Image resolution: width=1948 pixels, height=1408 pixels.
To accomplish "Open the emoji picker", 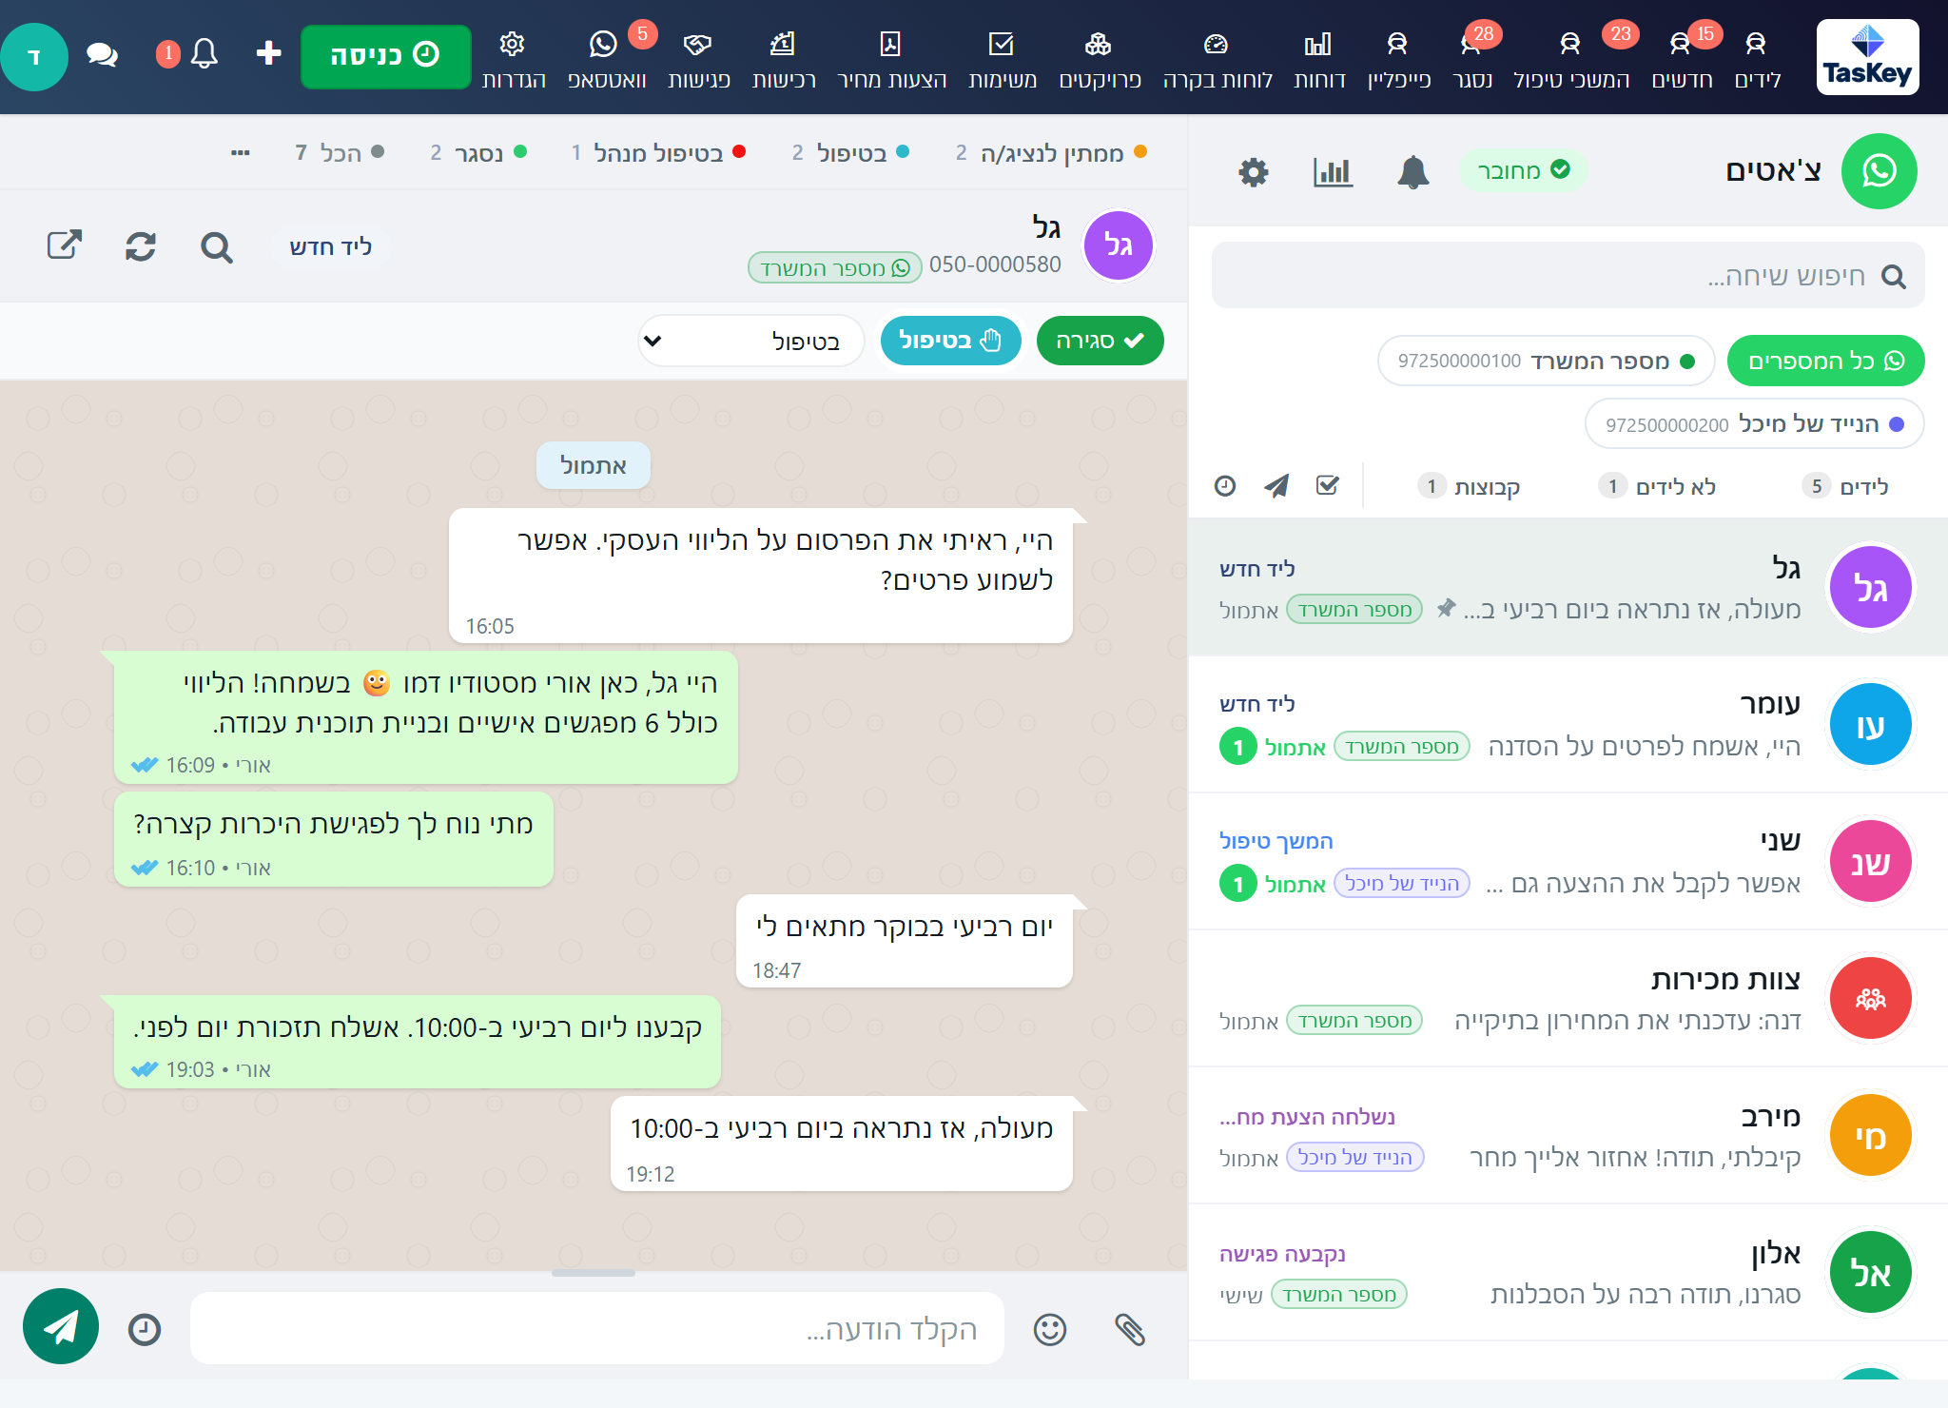I will (x=1050, y=1329).
